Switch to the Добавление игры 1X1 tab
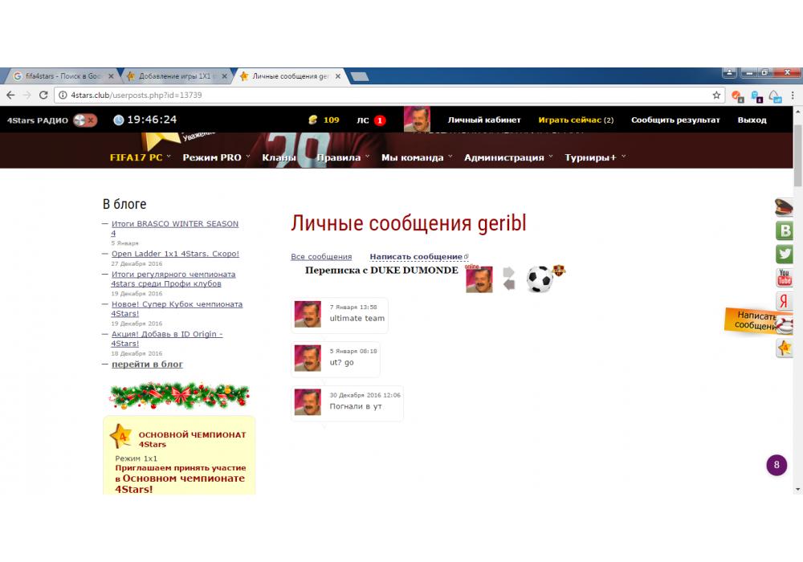The image size is (803, 562). pos(174,76)
